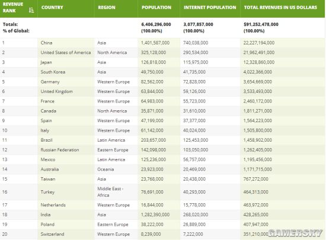Select the Germany country cell

click(50, 82)
